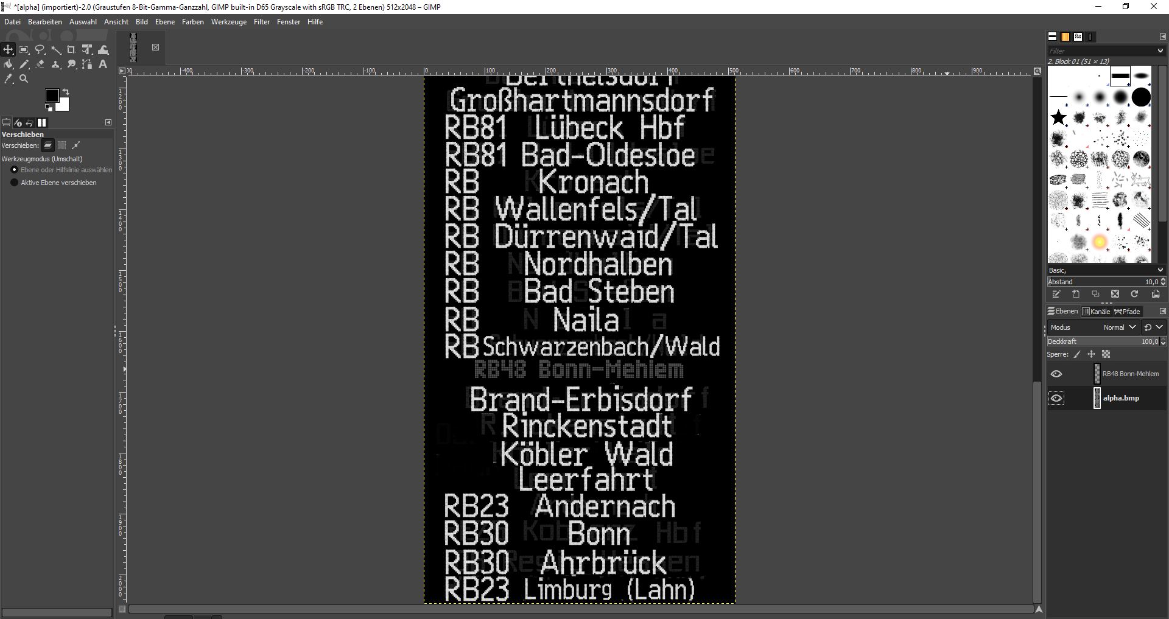Image resolution: width=1169 pixels, height=619 pixels.
Task: Open the image menu button at the ruler corner
Action: (122, 71)
